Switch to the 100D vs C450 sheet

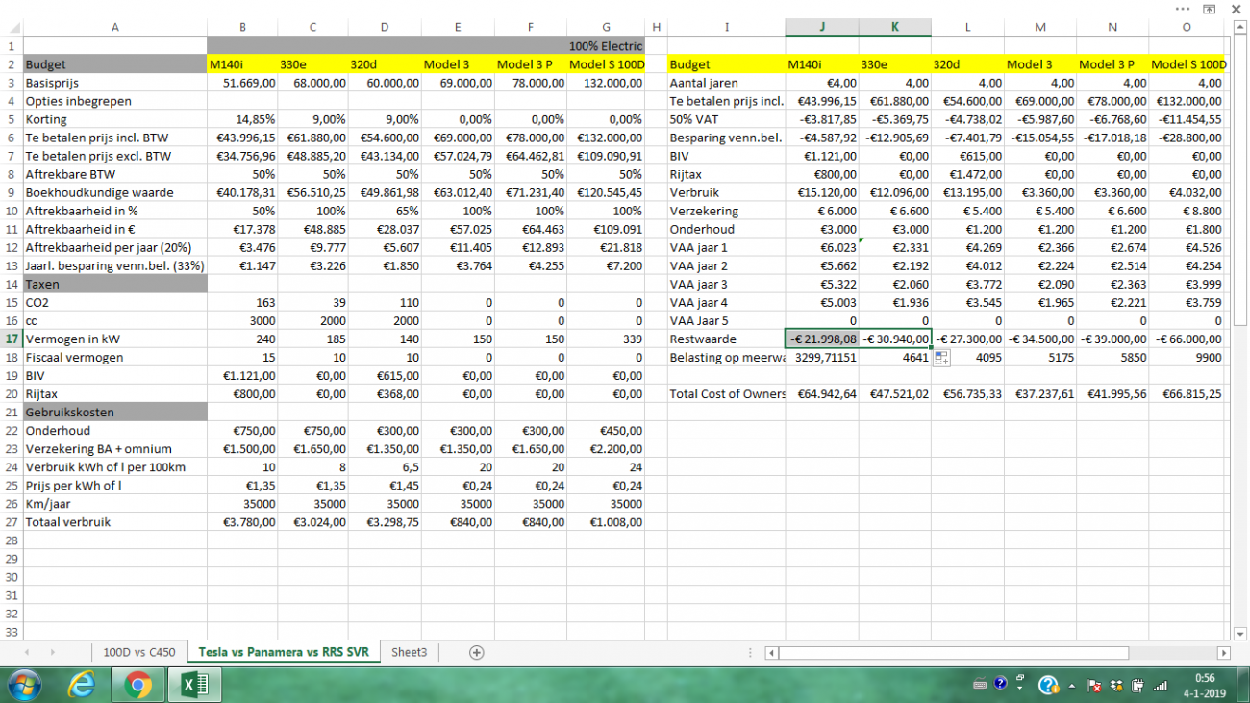139,652
